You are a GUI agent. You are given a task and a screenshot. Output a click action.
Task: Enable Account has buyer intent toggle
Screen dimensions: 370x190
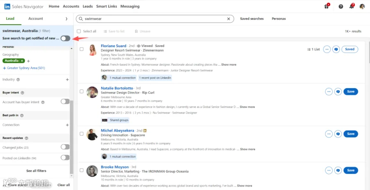click(x=65, y=101)
